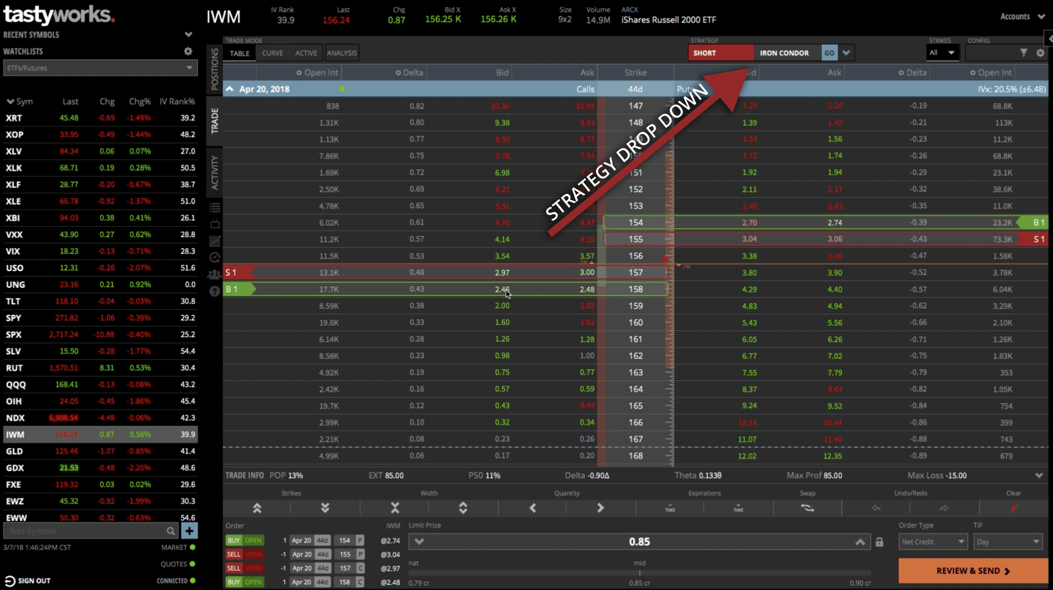1053x590 pixels.
Task: Sort watchlist by Sym column header
Action: pos(20,102)
